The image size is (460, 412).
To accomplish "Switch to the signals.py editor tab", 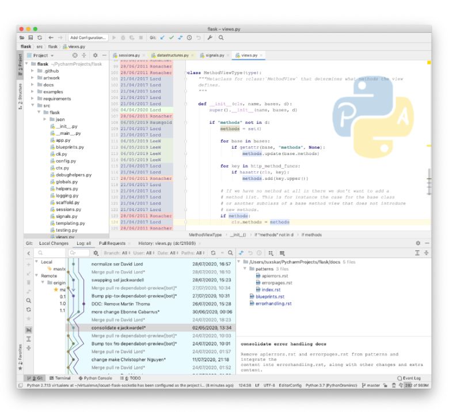I will click(x=214, y=55).
